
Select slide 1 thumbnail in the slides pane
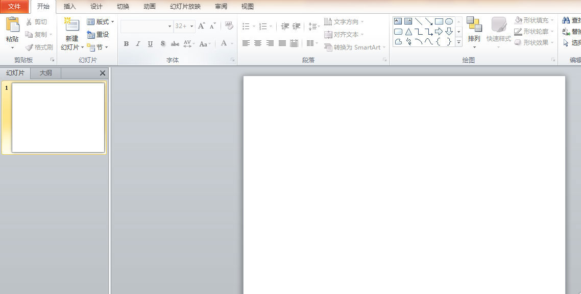click(58, 117)
